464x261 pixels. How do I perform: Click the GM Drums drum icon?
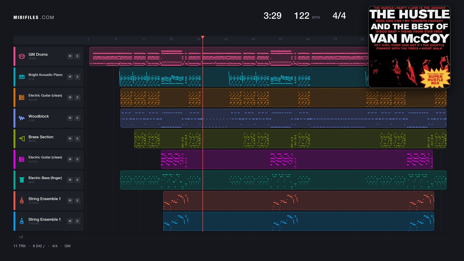pyautogui.click(x=22, y=56)
